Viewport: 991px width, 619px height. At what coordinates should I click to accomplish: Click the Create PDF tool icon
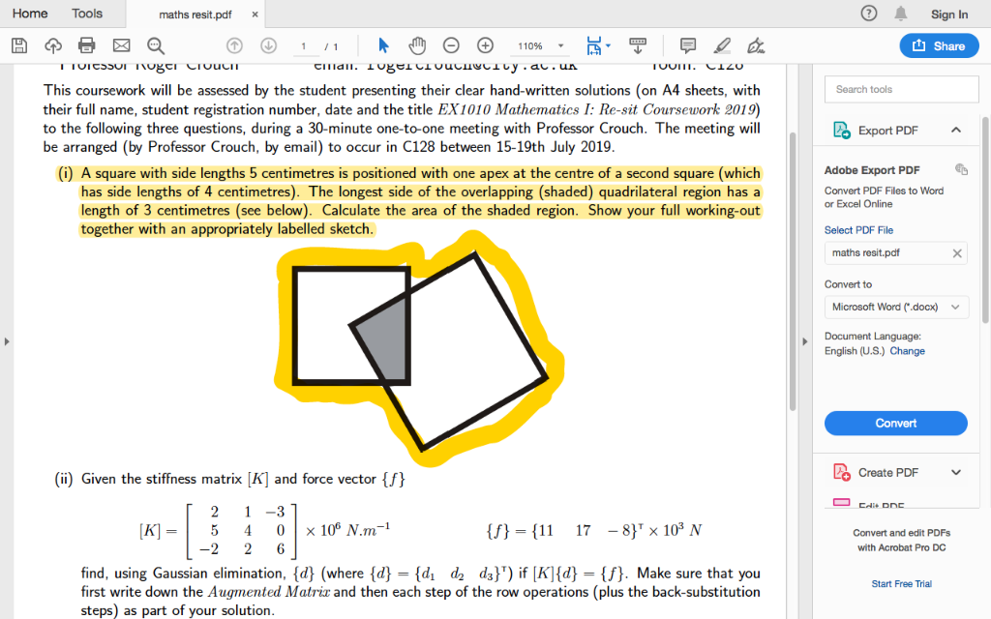click(841, 472)
